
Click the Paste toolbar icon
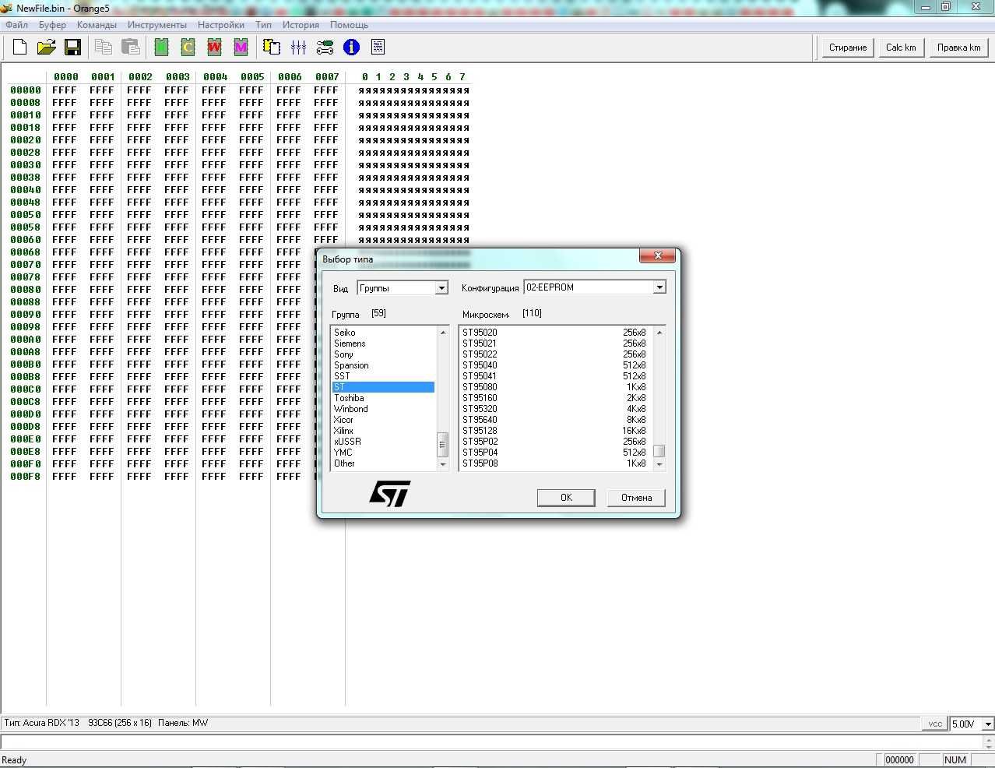131,48
